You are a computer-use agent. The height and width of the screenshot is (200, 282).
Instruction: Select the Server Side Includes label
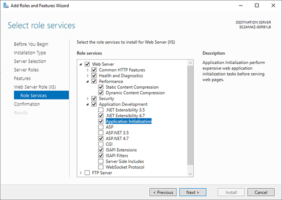pos(125,161)
